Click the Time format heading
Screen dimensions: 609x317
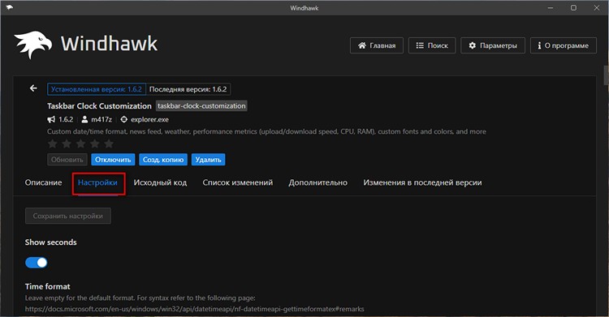[47, 286]
